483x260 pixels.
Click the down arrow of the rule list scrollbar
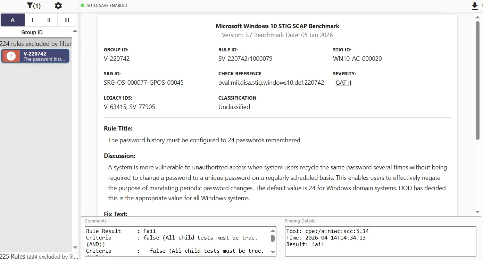pyautogui.click(x=75, y=248)
